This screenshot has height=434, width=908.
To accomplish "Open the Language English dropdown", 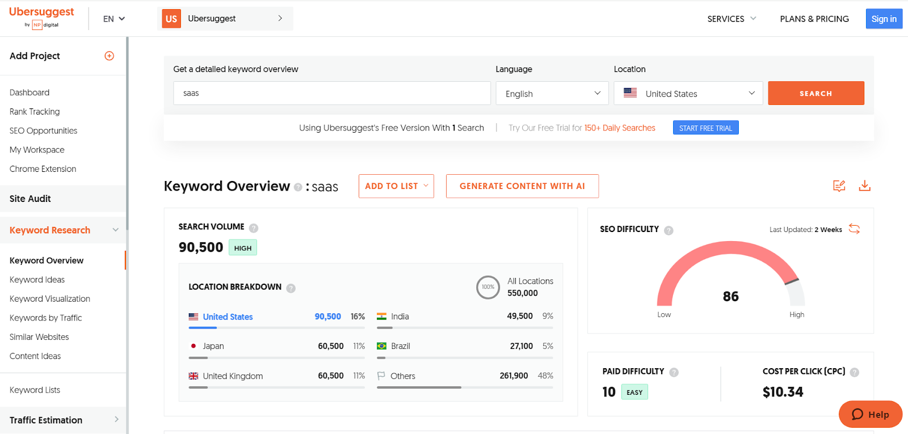I will pyautogui.click(x=552, y=93).
